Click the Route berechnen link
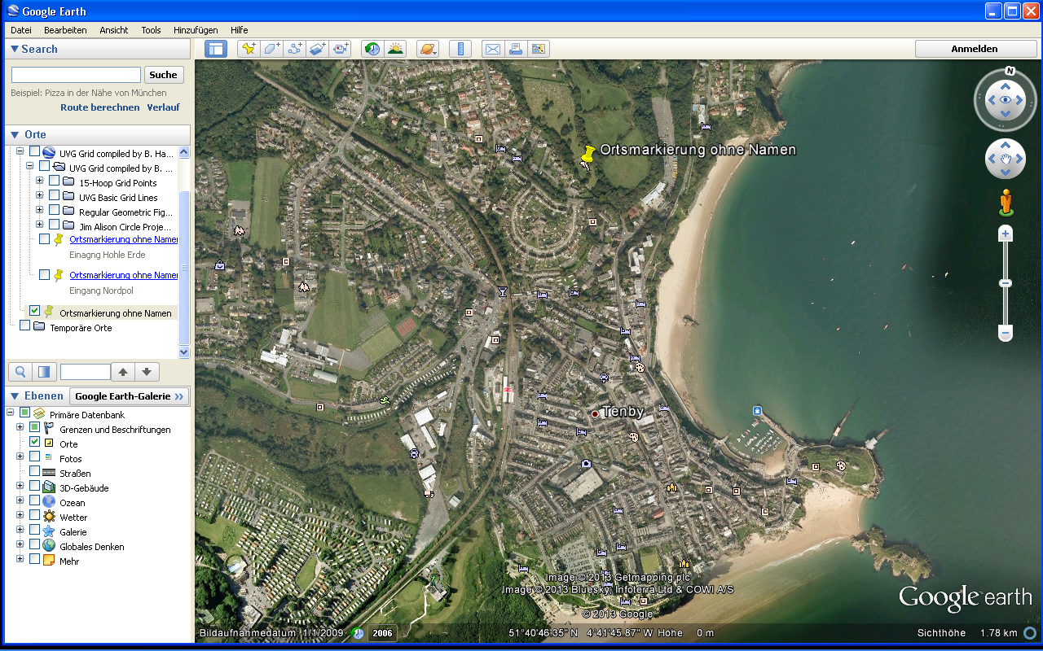The image size is (1043, 651). (x=100, y=107)
